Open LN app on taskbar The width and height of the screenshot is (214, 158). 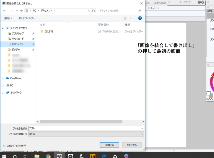pyautogui.click(x=93, y=156)
